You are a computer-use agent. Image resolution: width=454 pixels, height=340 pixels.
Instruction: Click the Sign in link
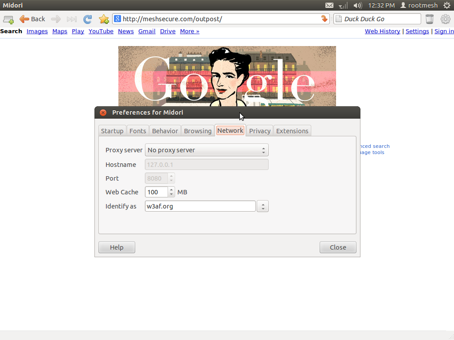tap(444, 31)
